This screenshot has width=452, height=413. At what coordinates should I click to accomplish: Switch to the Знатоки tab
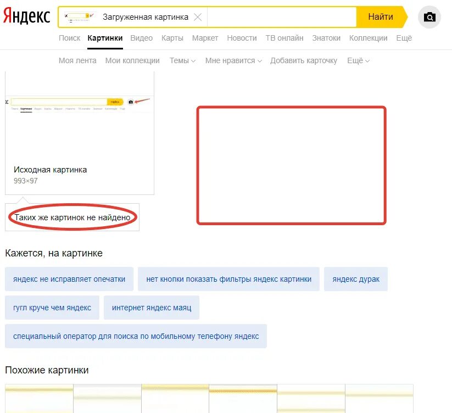[326, 38]
